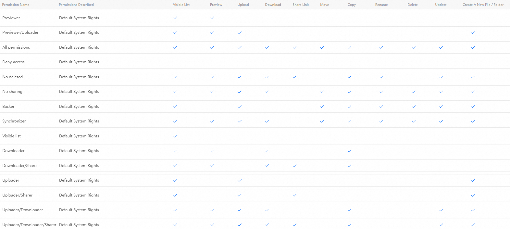Screen dimensions: 510x229
Task: Click Default System Rights in Backer row
Action: 79,107
